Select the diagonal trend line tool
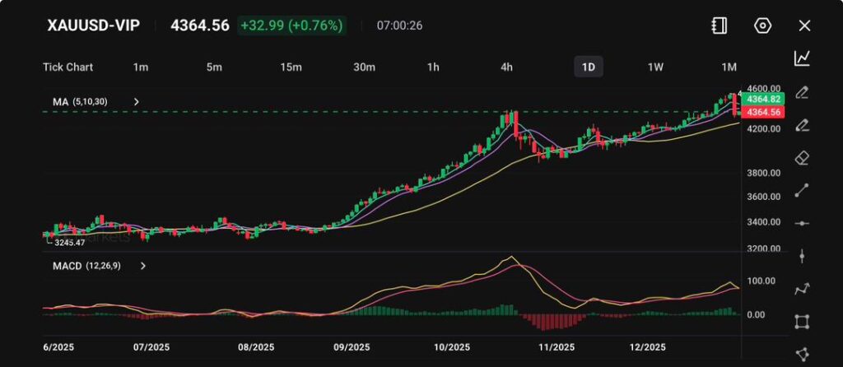The width and height of the screenshot is (843, 367). pos(802,191)
